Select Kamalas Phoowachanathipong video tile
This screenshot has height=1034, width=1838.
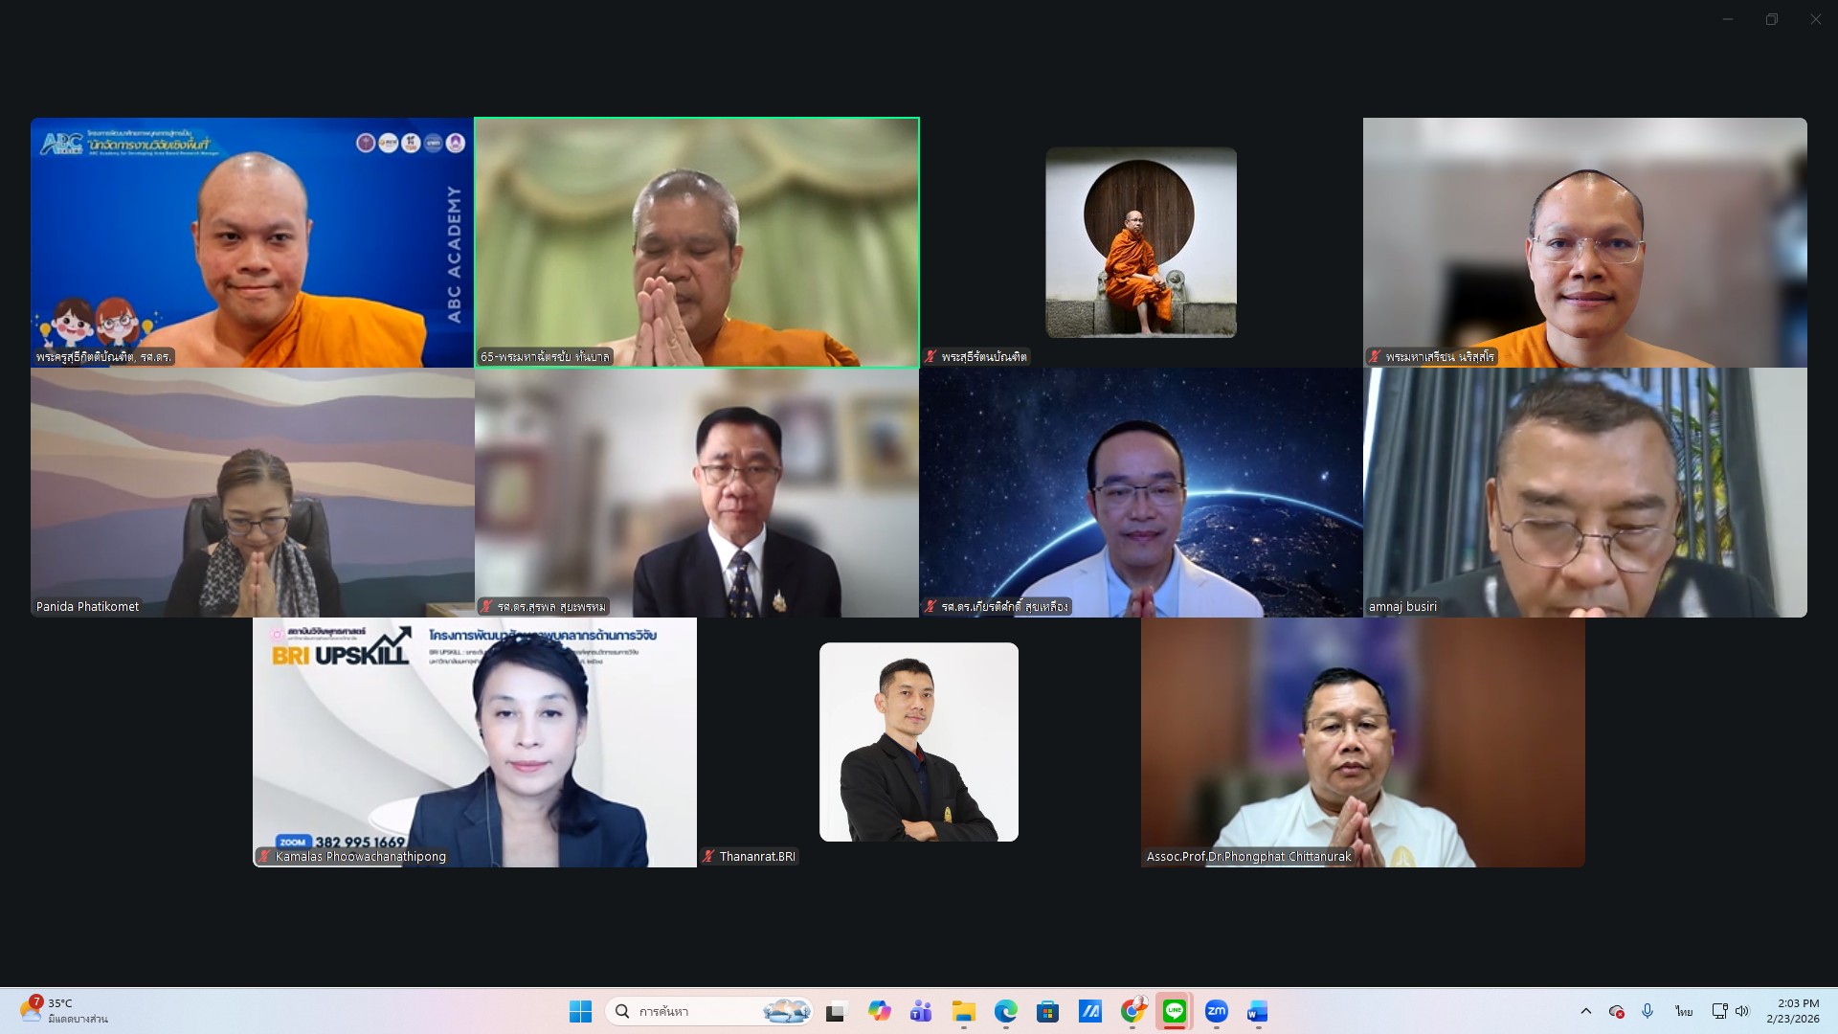475,742
